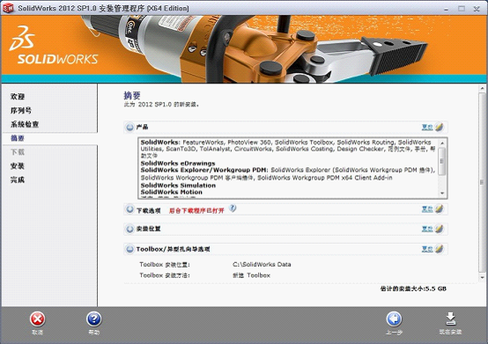Viewport: 488px width, 344px height.
Task: Click SolidWorks Motion in product list
Action: (172, 192)
